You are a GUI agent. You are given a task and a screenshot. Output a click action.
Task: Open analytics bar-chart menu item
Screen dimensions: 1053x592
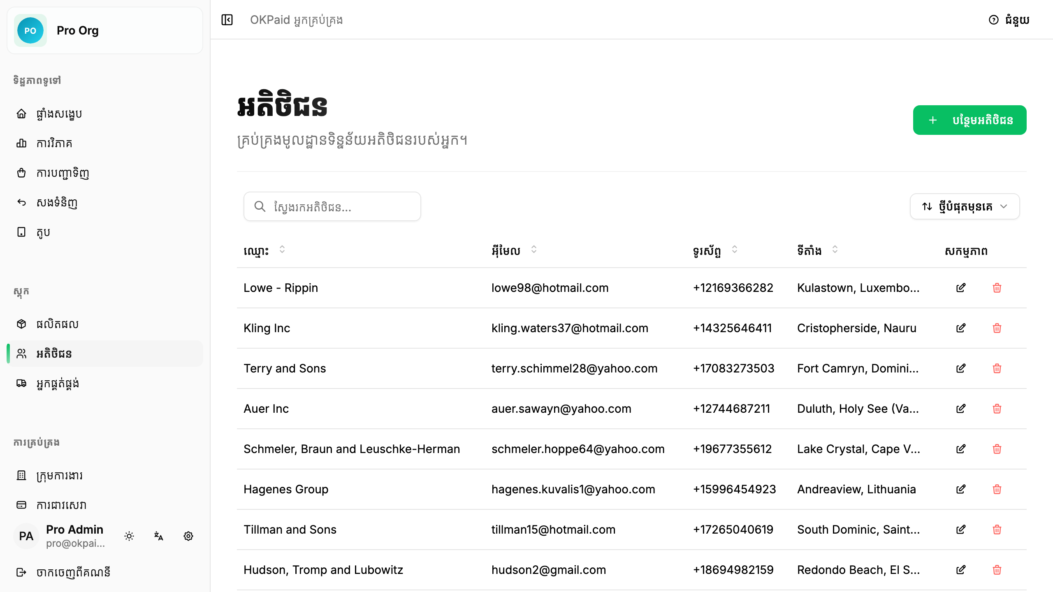point(105,143)
